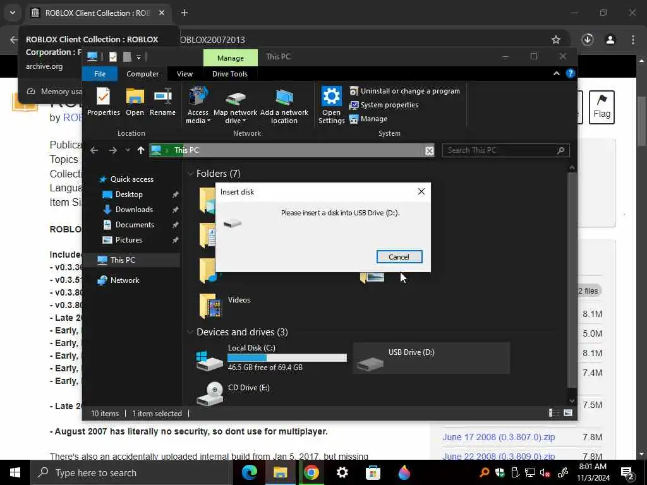Select the USB Drive (D:) item
Viewport: 647px width, 485px height.
[x=431, y=358]
